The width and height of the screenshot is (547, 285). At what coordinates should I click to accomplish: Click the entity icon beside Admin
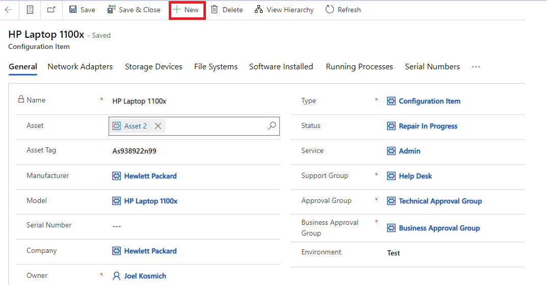pyautogui.click(x=392, y=151)
